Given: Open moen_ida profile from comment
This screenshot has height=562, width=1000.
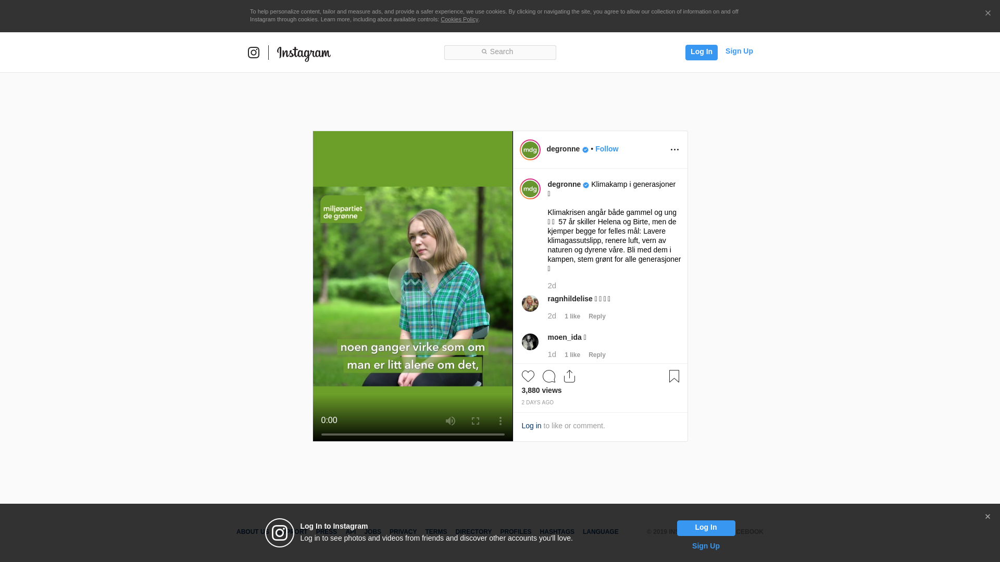Looking at the screenshot, I should (x=565, y=337).
